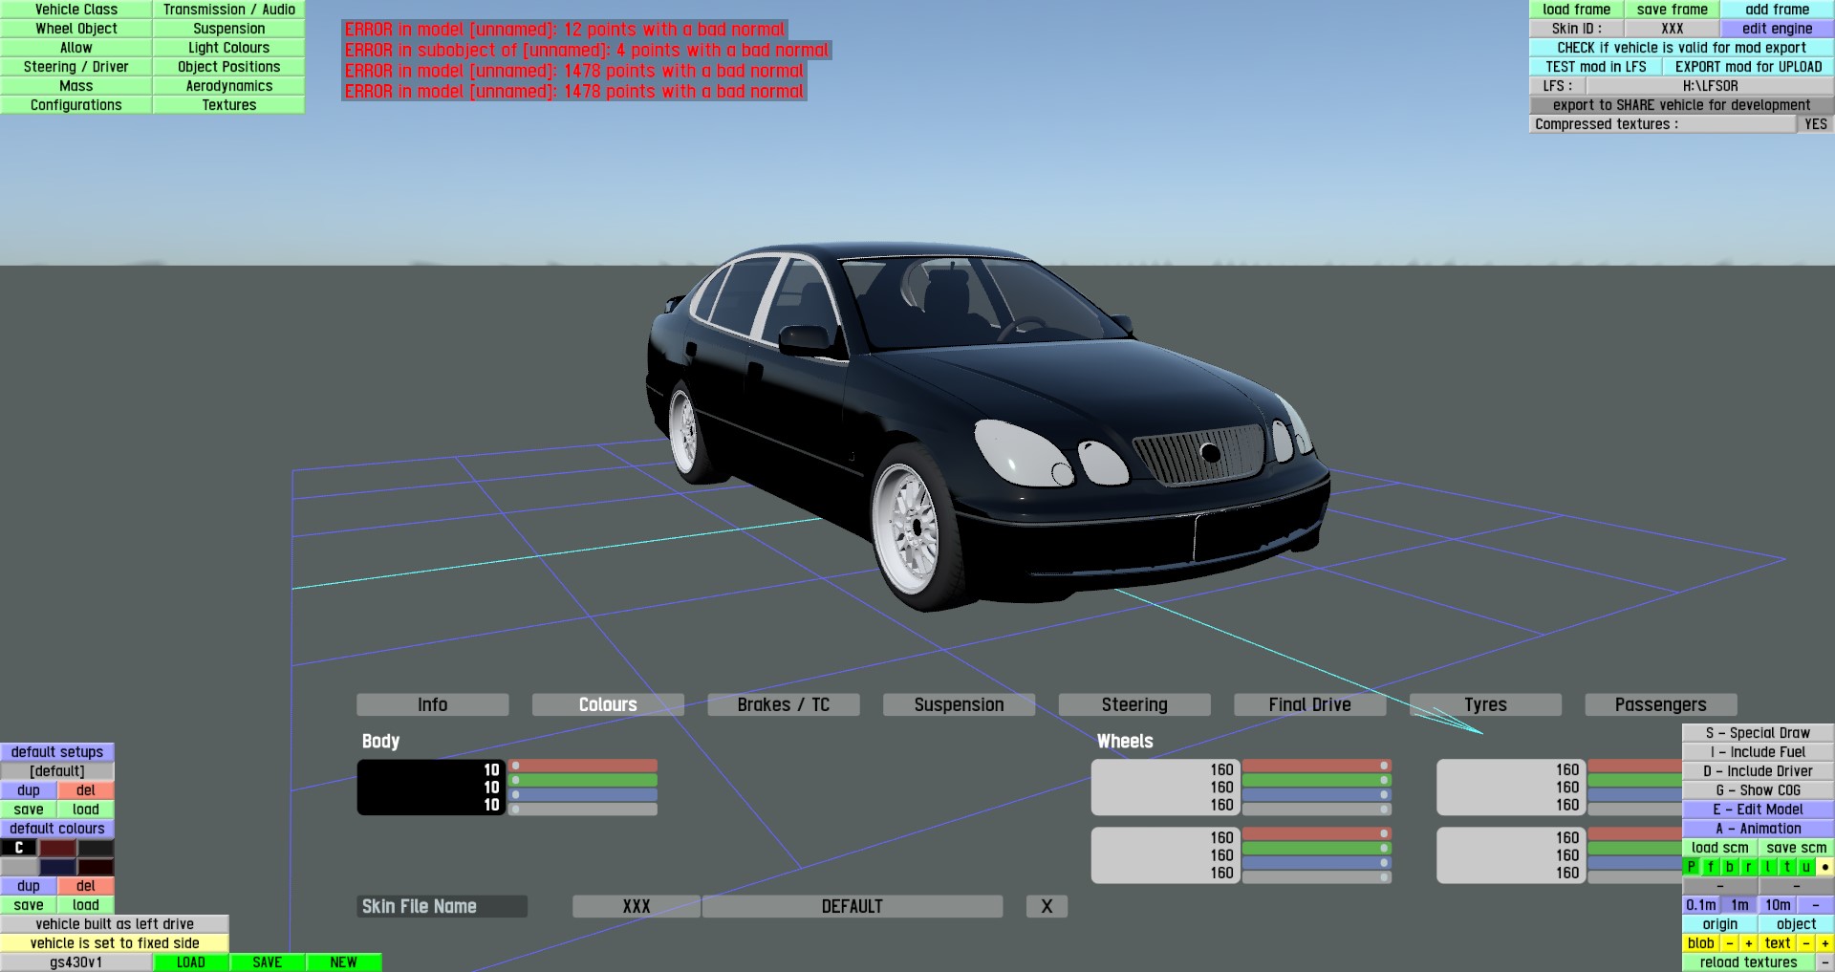The image size is (1835, 972).
Task: Adjust the Body blue colour slider
Action: 583,794
